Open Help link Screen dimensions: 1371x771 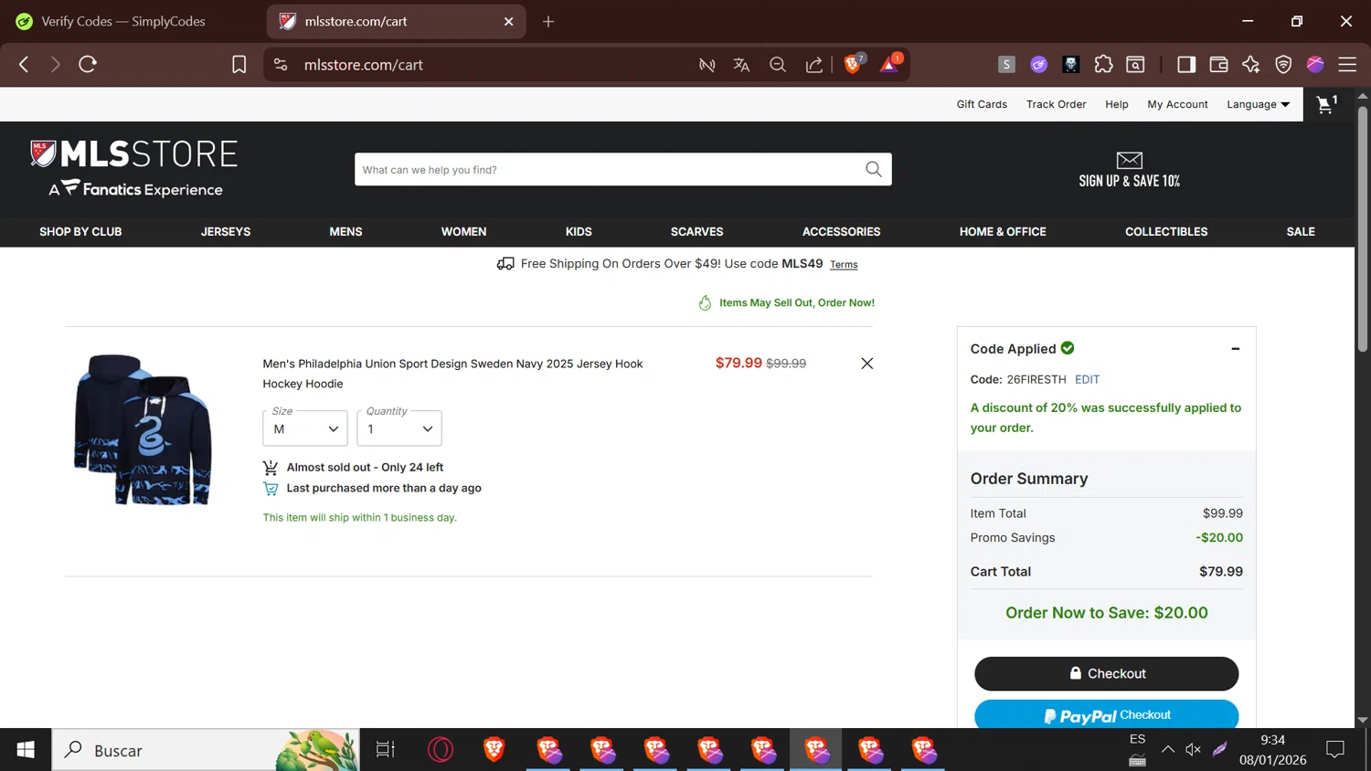click(1116, 104)
